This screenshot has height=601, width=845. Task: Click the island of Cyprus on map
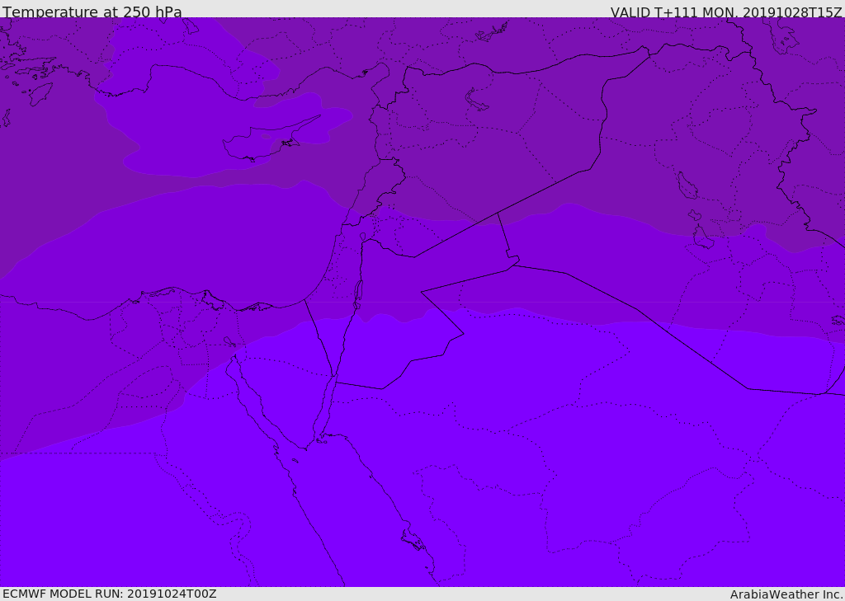[x=270, y=140]
